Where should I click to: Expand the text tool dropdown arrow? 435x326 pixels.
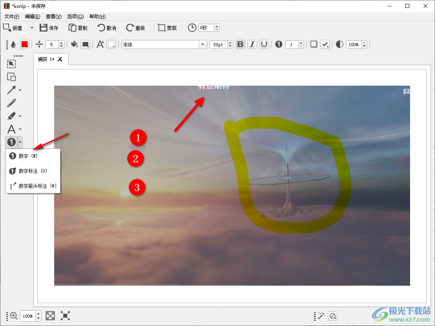tap(20, 129)
